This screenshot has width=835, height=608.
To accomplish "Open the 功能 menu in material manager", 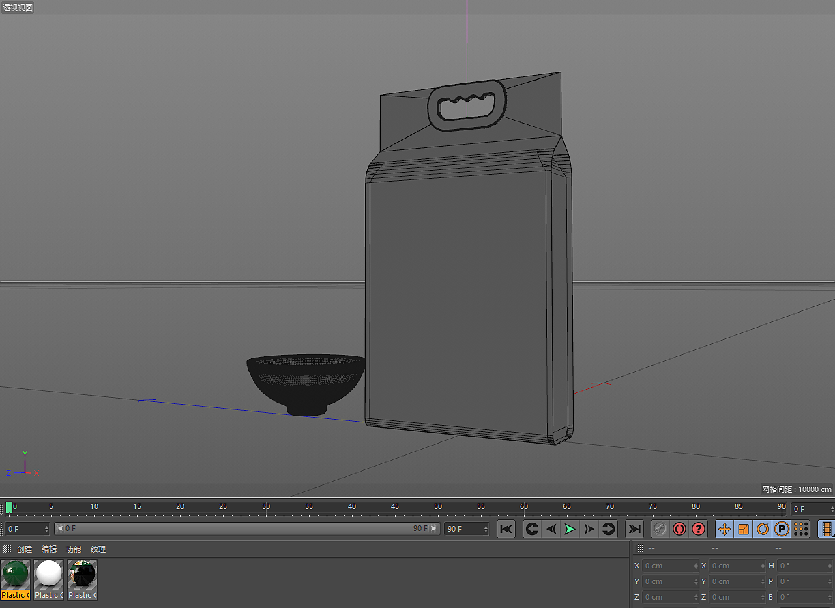I will click(74, 549).
